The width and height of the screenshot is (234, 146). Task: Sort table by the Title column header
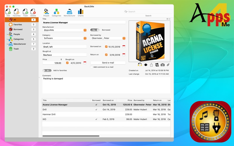coord(66,100)
